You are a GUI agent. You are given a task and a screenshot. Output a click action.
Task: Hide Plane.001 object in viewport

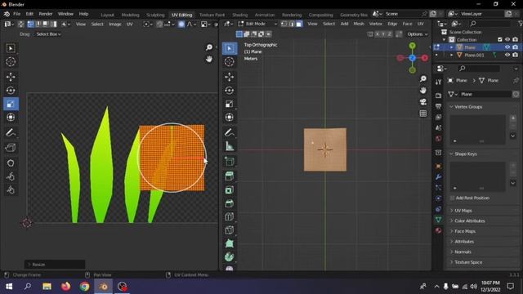507,55
